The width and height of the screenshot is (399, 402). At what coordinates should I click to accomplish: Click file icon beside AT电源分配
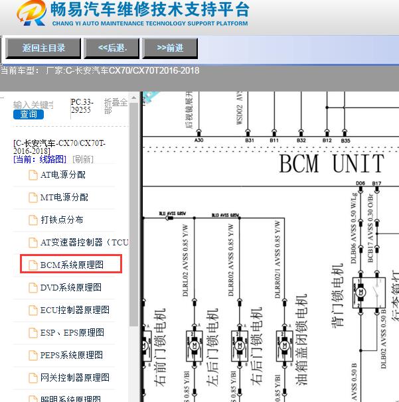[x=33, y=175]
